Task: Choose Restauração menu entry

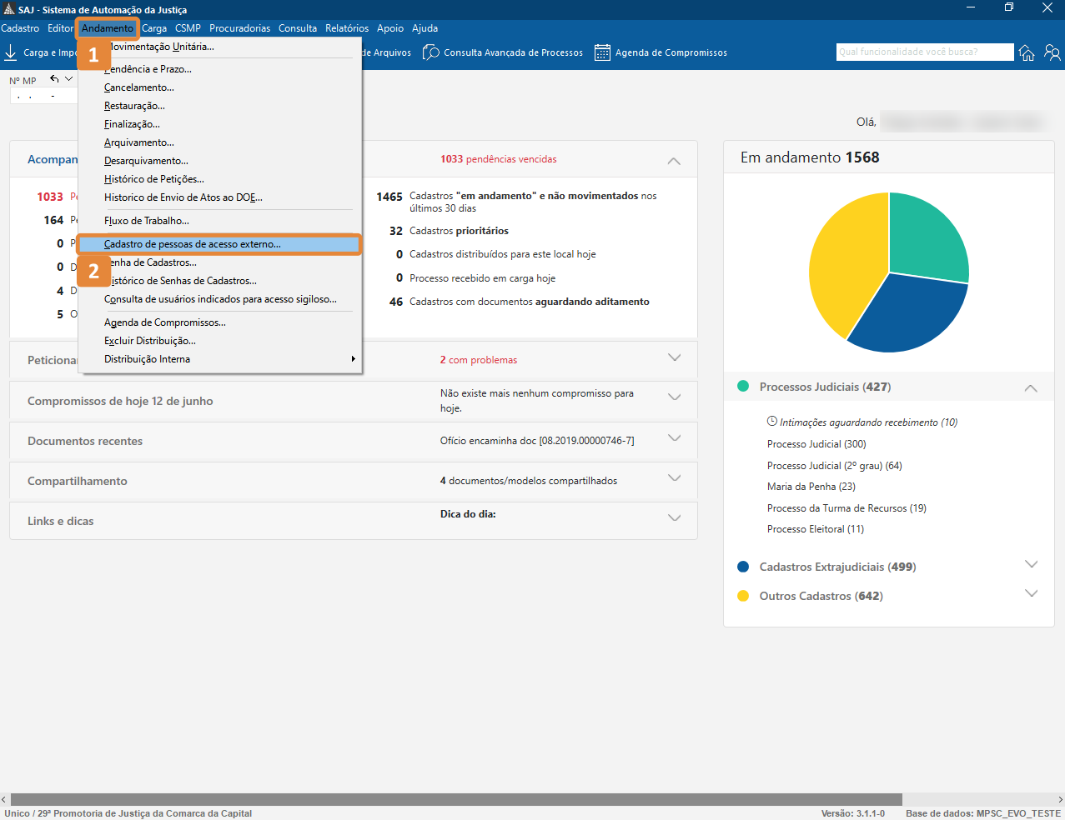Action: pyautogui.click(x=219, y=106)
